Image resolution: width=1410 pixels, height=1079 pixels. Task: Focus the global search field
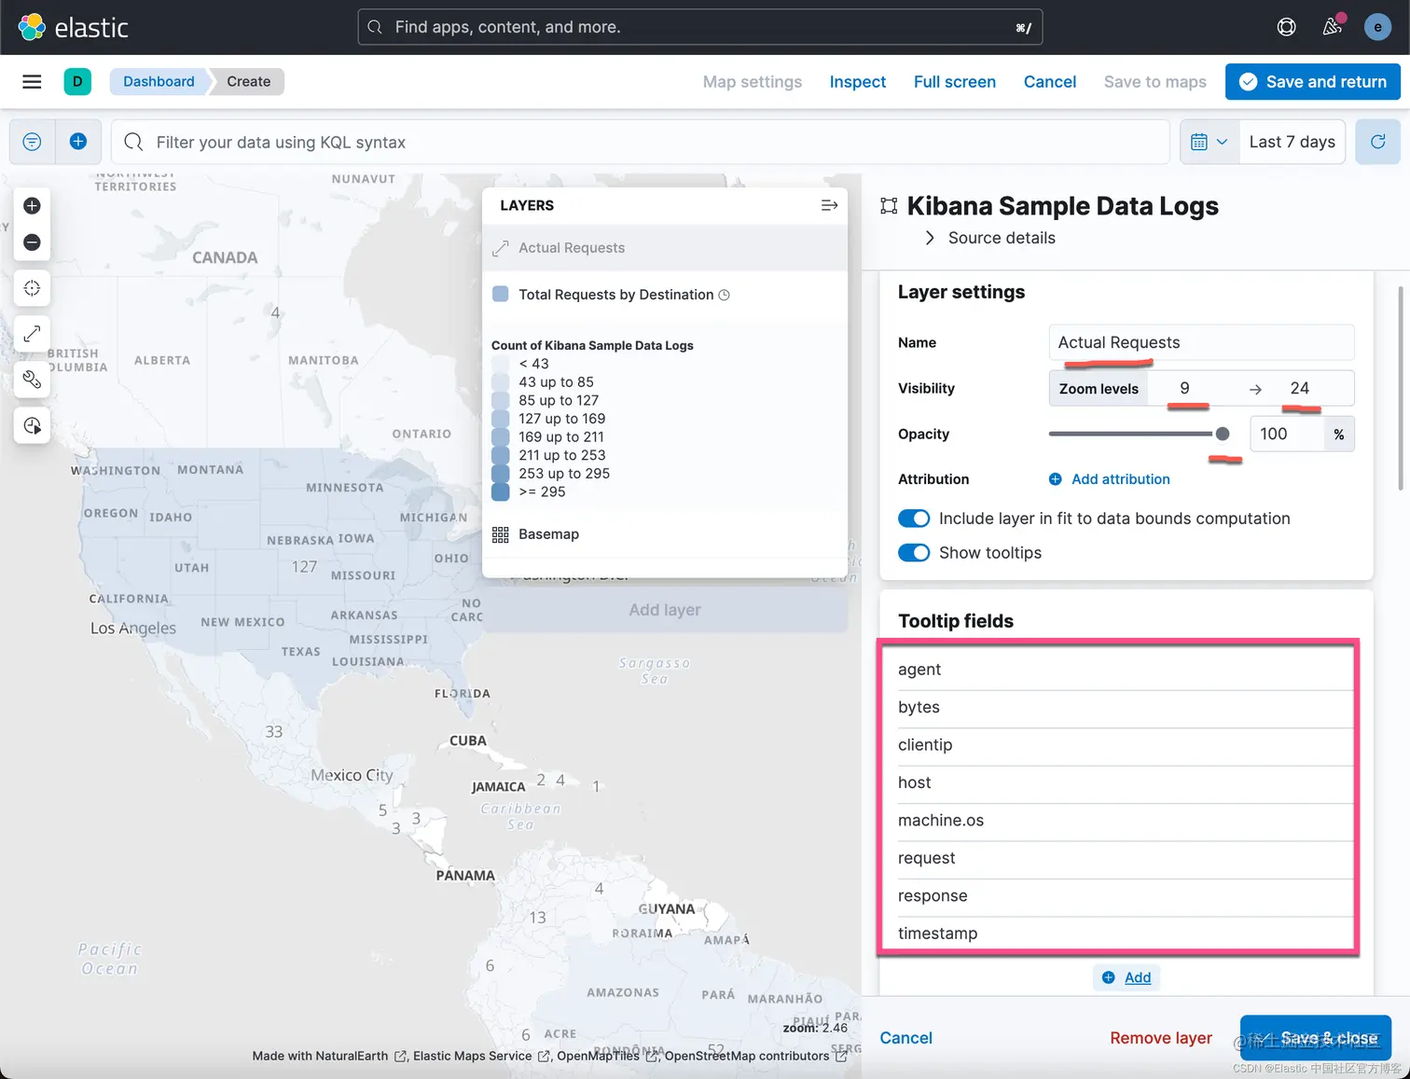[x=700, y=27]
